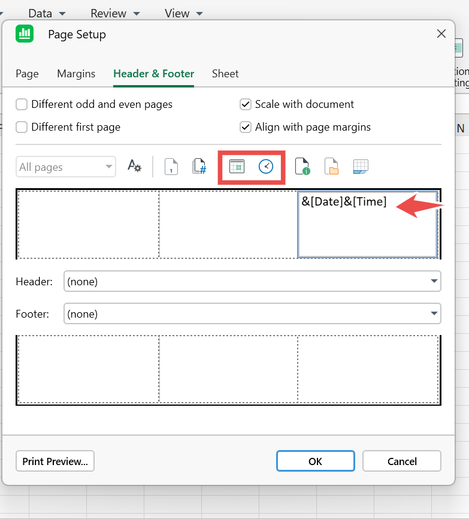Image resolution: width=469 pixels, height=519 pixels.
Task: Click the center header section box
Action: coord(229,224)
